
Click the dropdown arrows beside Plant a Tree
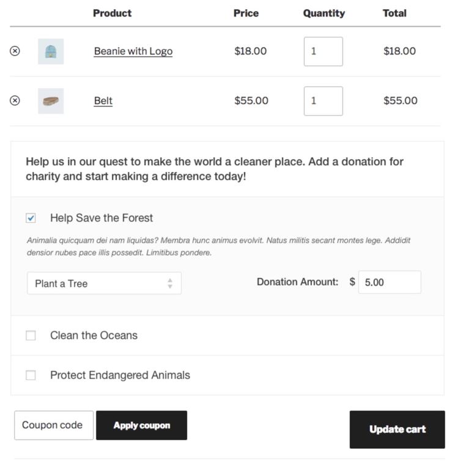pyautogui.click(x=170, y=283)
